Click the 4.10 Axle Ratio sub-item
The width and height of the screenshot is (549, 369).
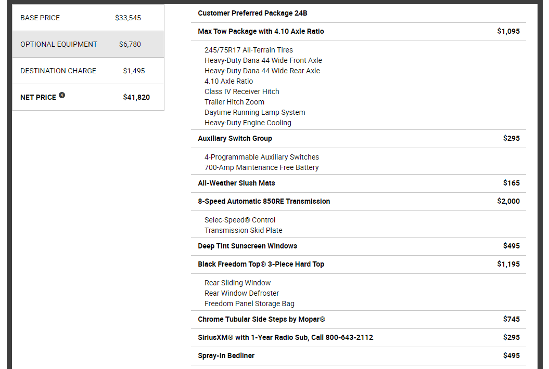point(228,81)
